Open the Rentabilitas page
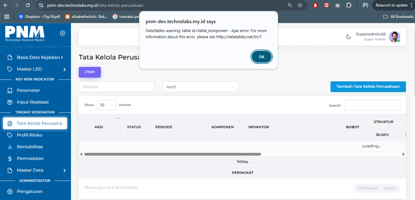 pyautogui.click(x=30, y=147)
